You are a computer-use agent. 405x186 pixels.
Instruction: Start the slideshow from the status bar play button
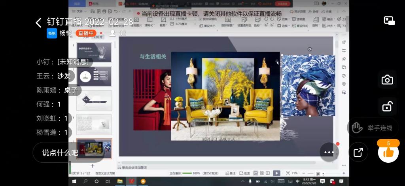pos(276,173)
